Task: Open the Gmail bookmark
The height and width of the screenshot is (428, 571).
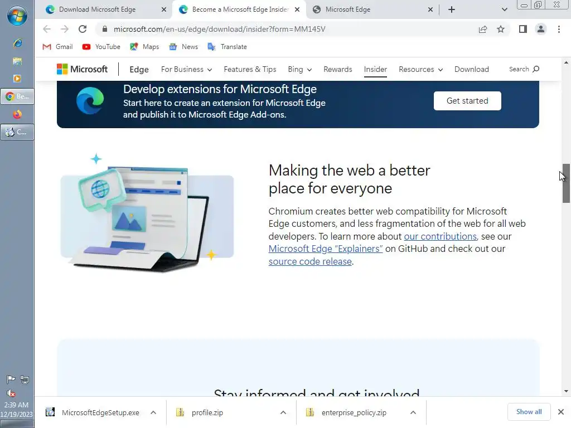Action: point(57,47)
